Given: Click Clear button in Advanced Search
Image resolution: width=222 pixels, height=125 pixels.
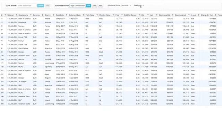Looking at the screenshot, I should point(94,6).
